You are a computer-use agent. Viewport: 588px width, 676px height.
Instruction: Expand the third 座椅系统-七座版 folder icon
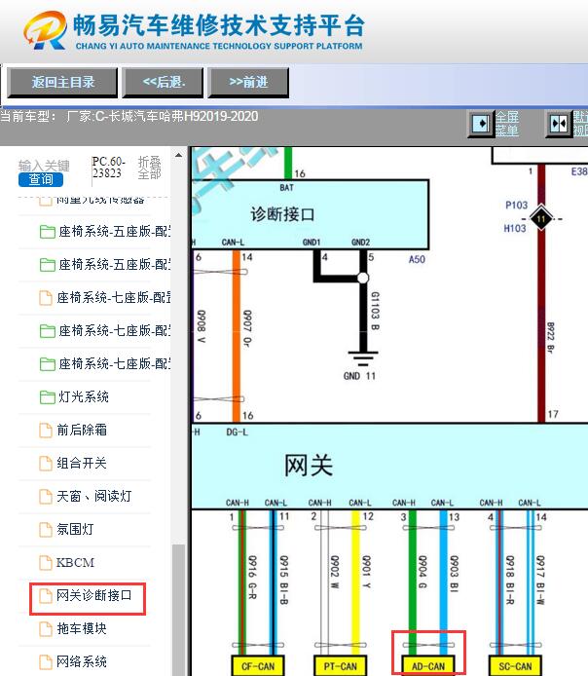(48, 364)
